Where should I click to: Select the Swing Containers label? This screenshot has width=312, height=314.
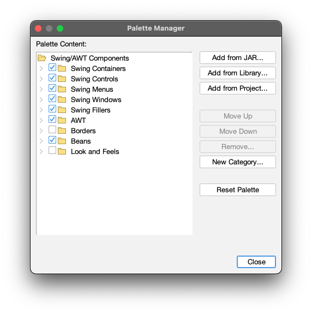[x=98, y=69]
